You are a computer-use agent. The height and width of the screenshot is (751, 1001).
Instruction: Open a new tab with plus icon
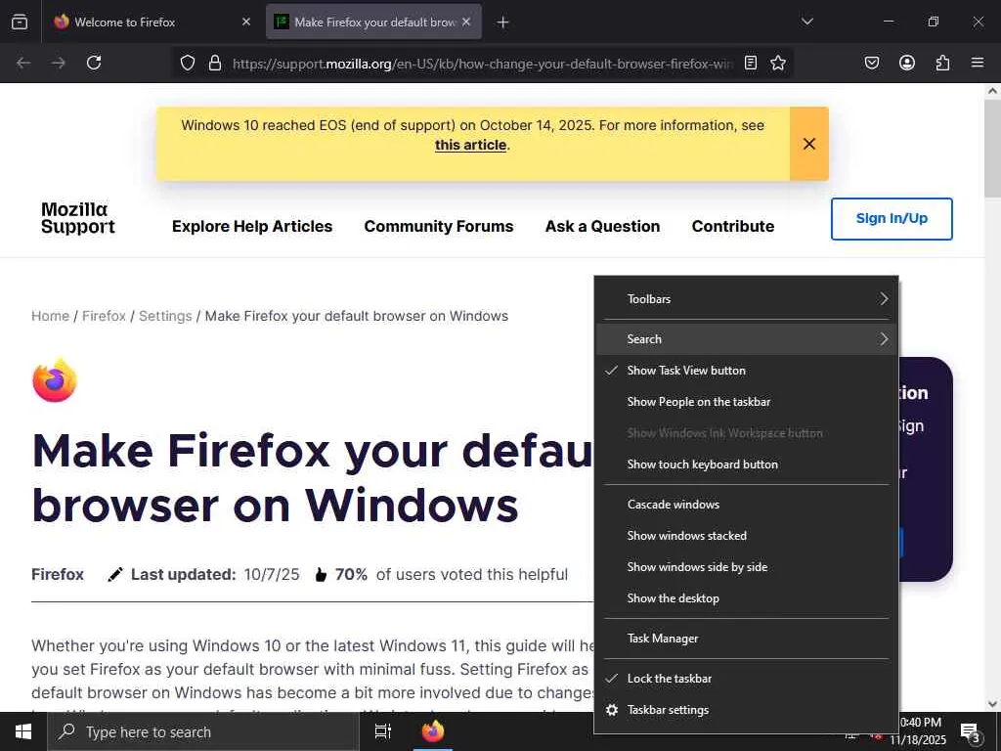click(503, 22)
